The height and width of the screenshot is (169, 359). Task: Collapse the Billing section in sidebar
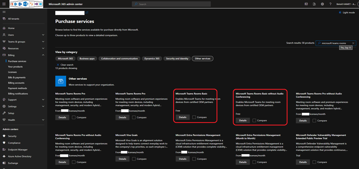pyautogui.click(x=43, y=55)
